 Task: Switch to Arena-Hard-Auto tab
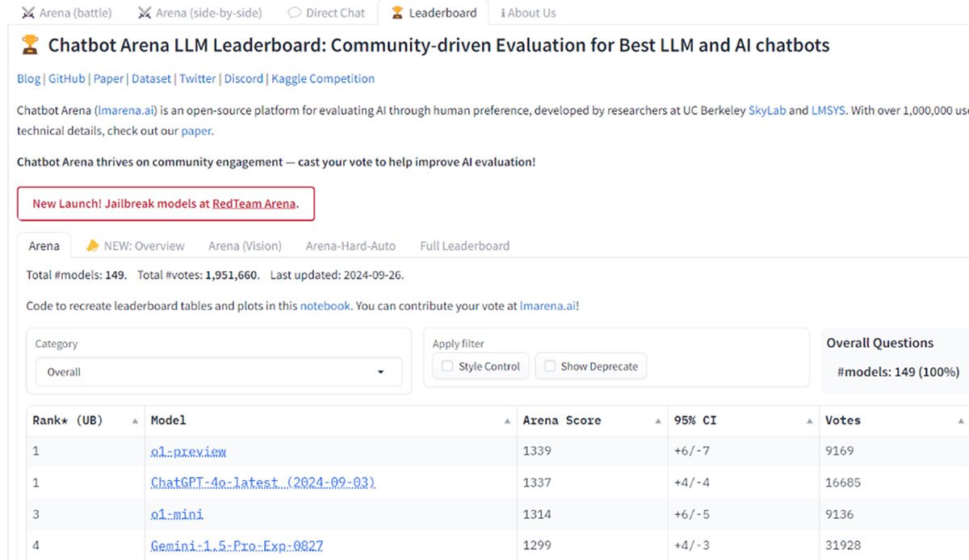point(350,246)
